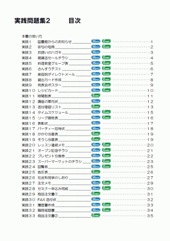The image size is (170, 241).
Task: Click the Word badge for 実践30 FAX送付状
Action: (x=96, y=199)
